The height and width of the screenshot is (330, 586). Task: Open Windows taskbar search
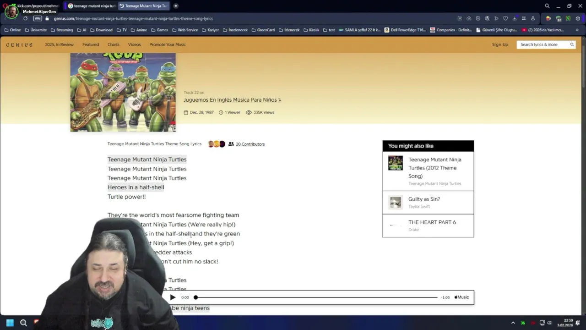[x=23, y=323]
